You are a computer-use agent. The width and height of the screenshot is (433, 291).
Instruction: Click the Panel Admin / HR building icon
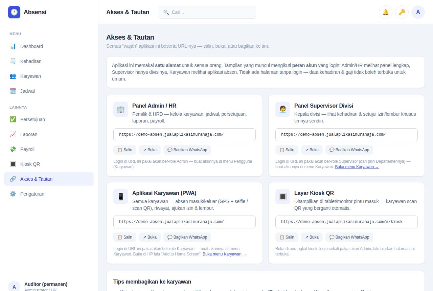pos(121,109)
